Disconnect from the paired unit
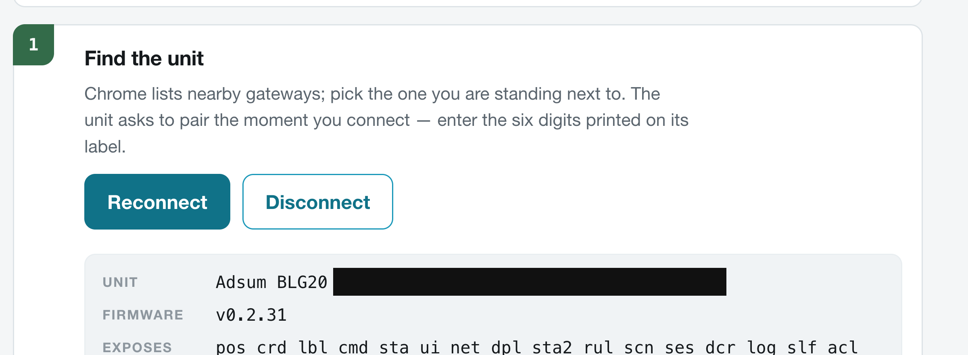This screenshot has width=968, height=355. pyautogui.click(x=318, y=202)
